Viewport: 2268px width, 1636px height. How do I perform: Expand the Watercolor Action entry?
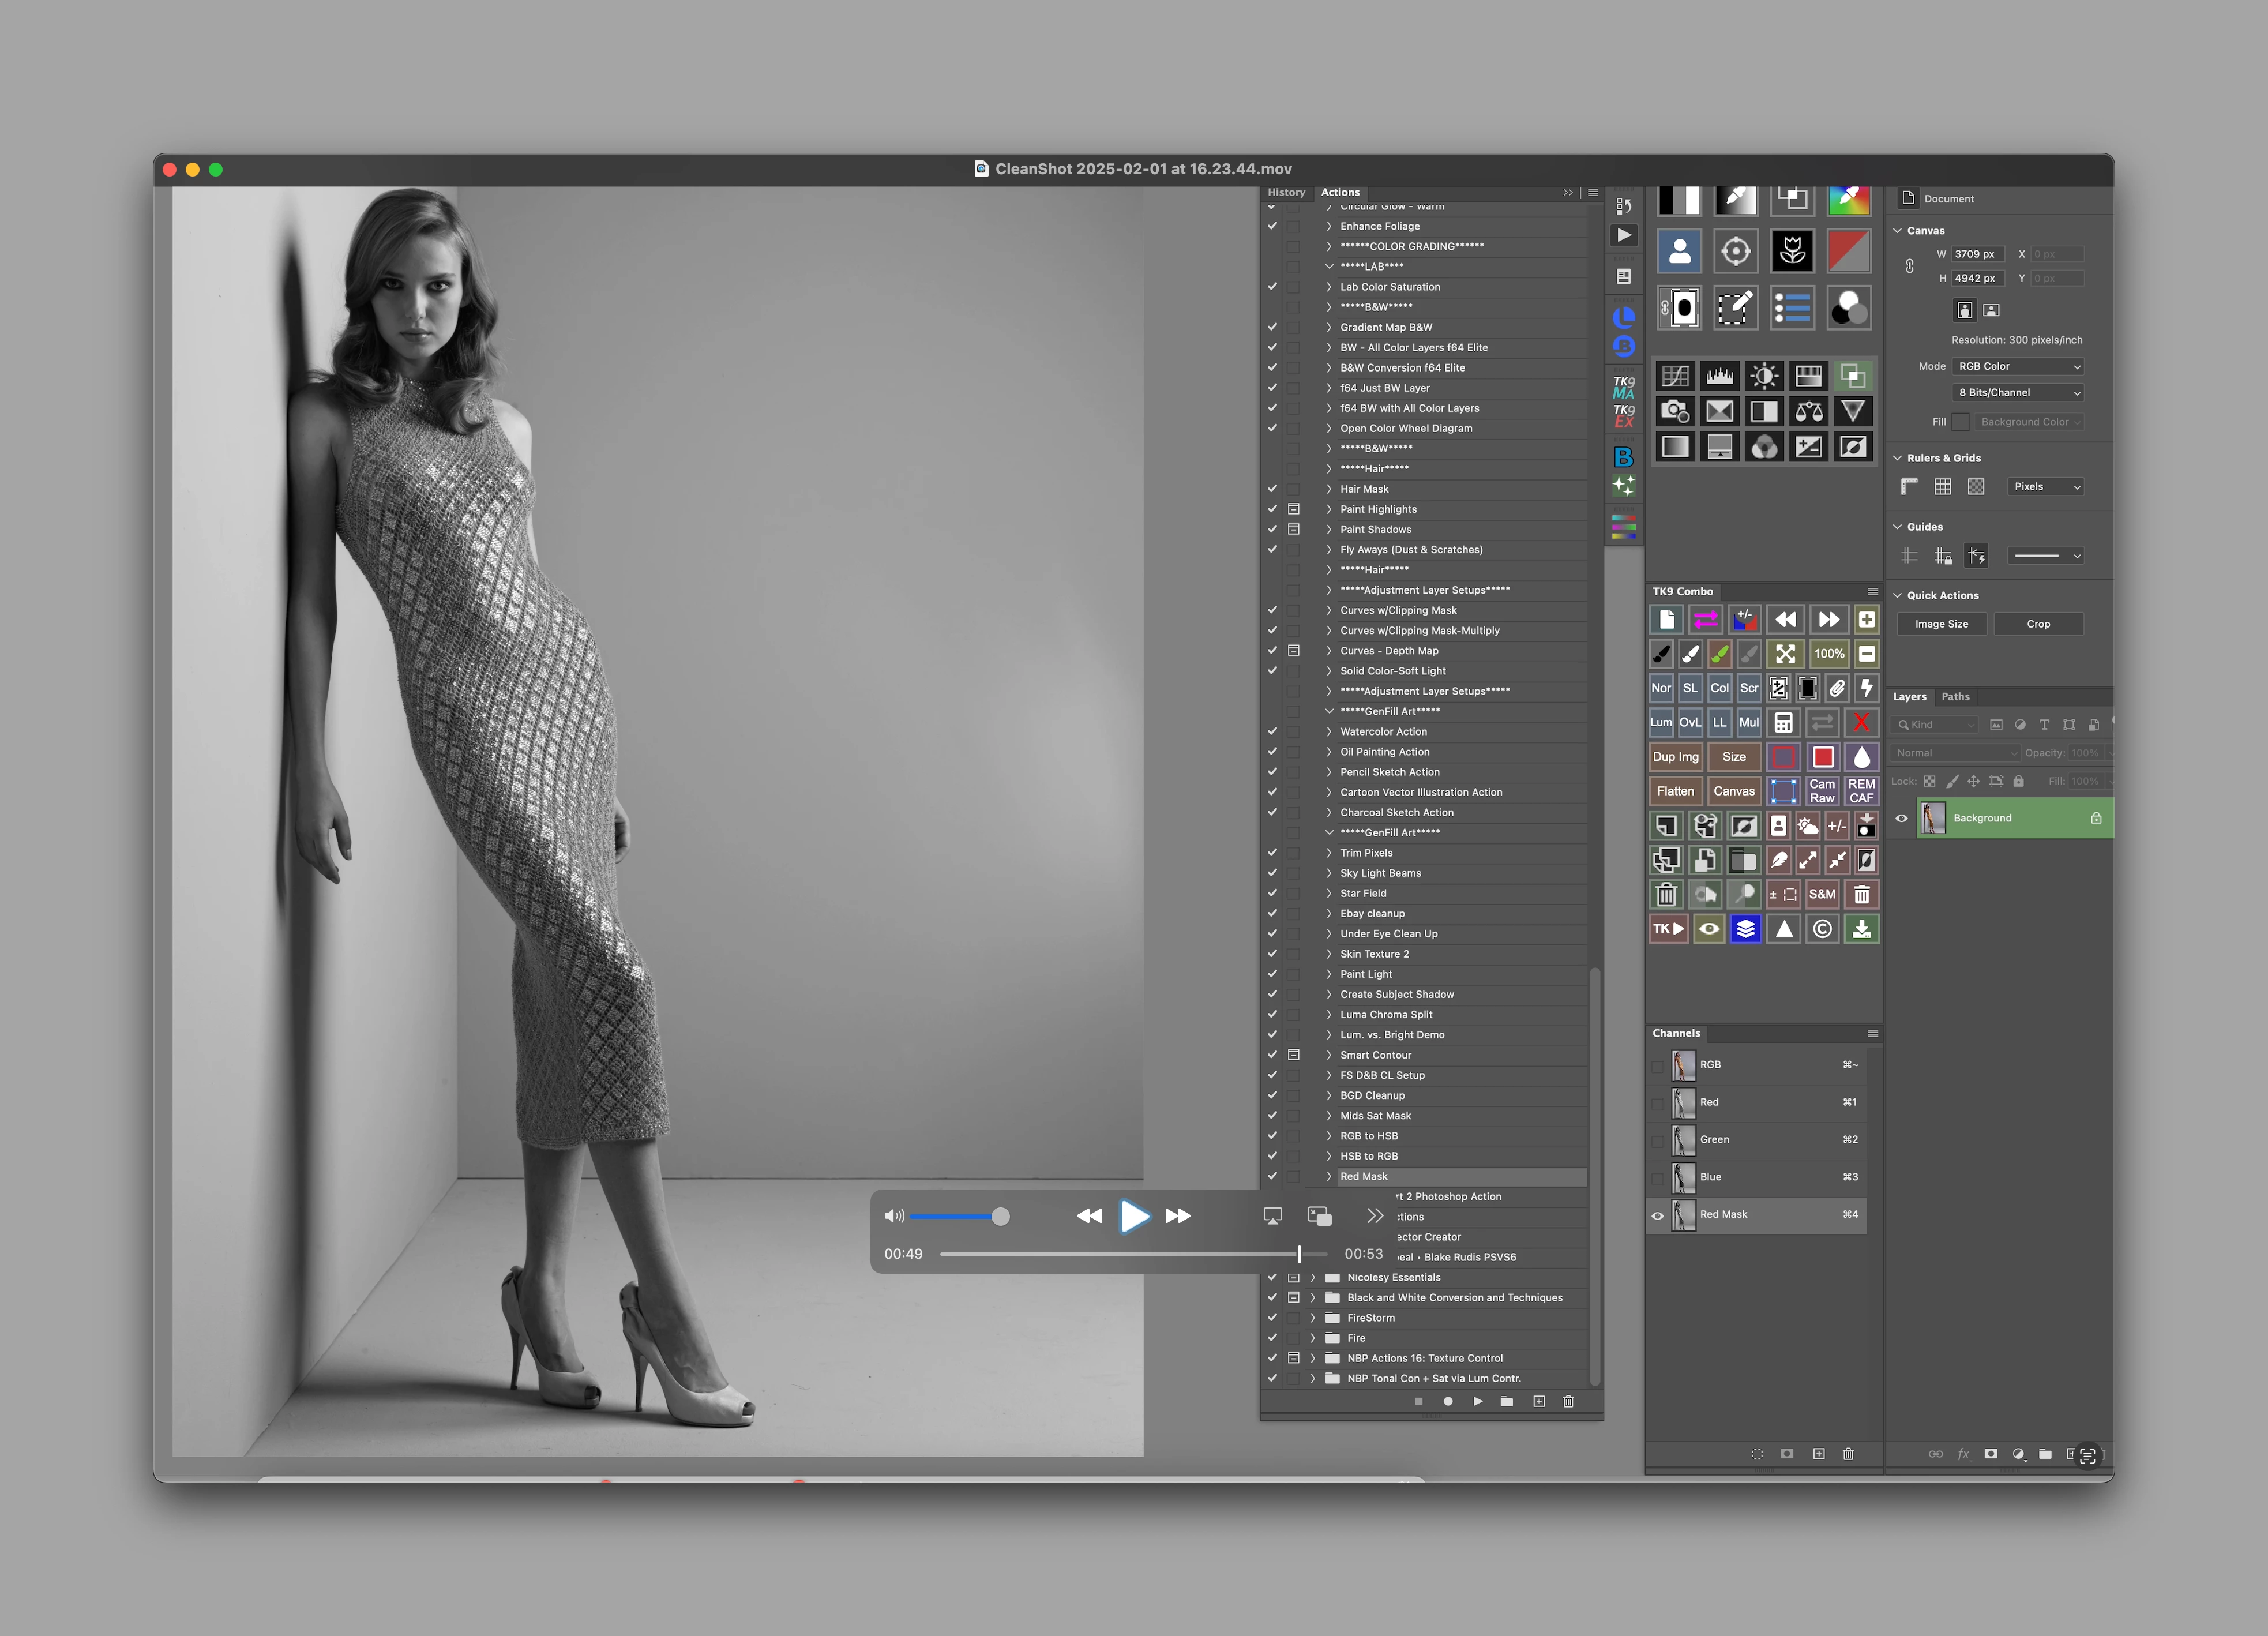point(1329,732)
